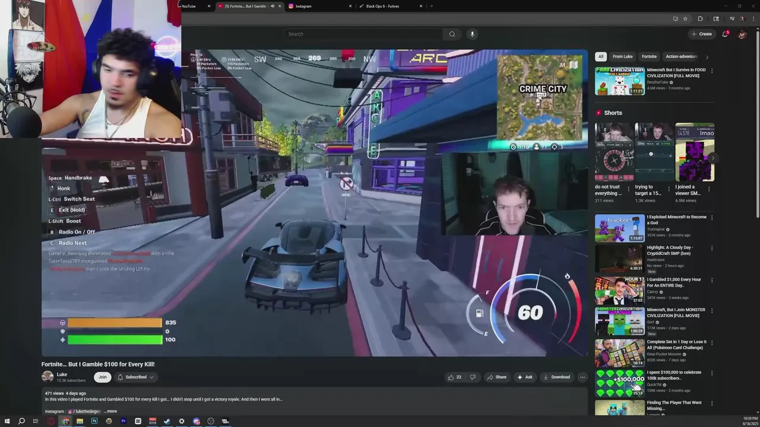Click the Shorts section heading
This screenshot has height=427, width=760.
click(613, 113)
